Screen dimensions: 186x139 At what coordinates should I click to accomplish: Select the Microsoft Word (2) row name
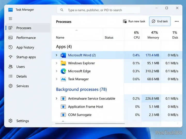(x=82, y=55)
